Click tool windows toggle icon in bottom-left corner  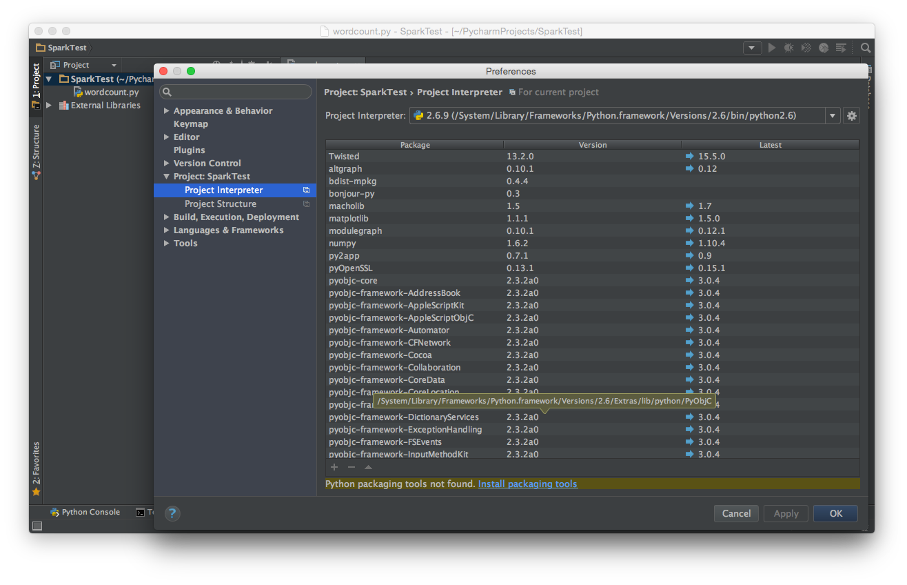[37, 526]
